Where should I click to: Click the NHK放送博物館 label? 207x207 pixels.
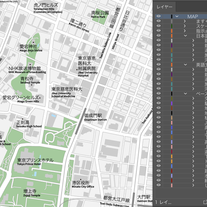[x=25, y=68]
